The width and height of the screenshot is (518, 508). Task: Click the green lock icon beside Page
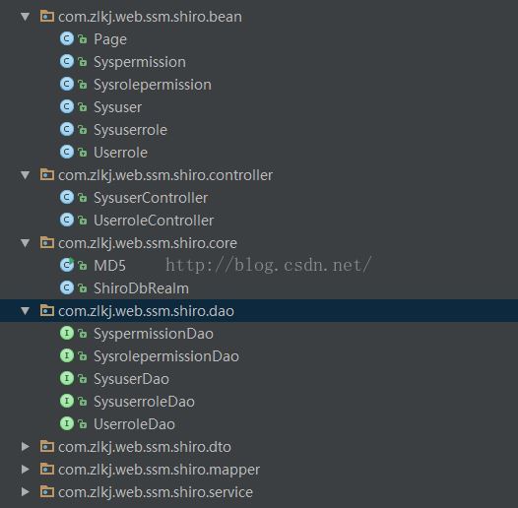click(x=83, y=39)
